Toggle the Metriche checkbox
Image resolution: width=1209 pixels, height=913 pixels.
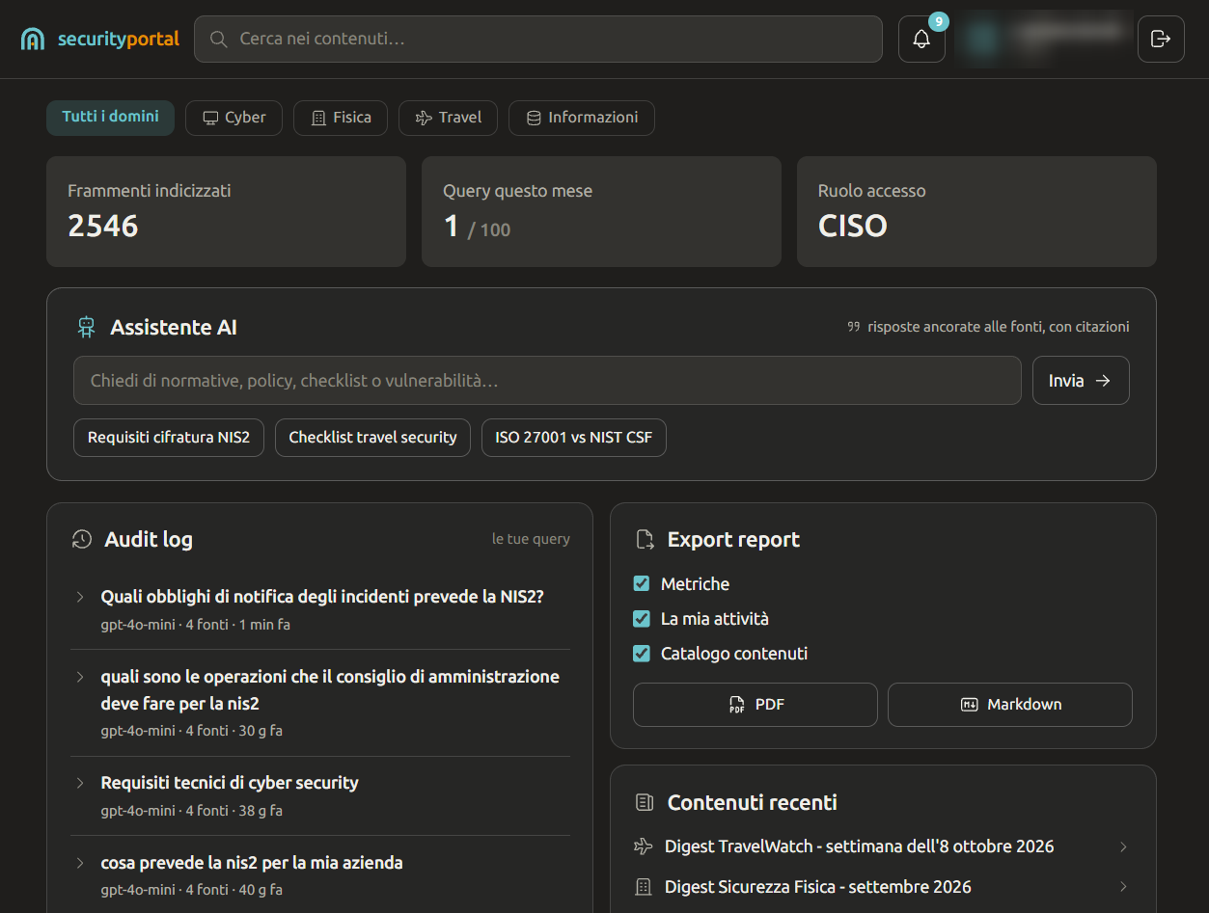tap(642, 584)
